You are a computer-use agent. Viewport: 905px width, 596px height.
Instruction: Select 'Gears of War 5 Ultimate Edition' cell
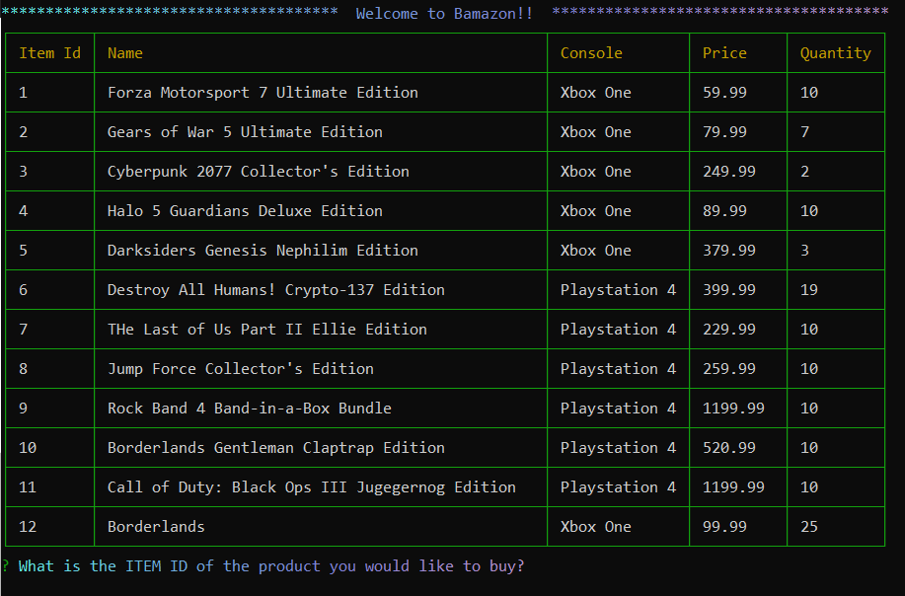point(245,132)
